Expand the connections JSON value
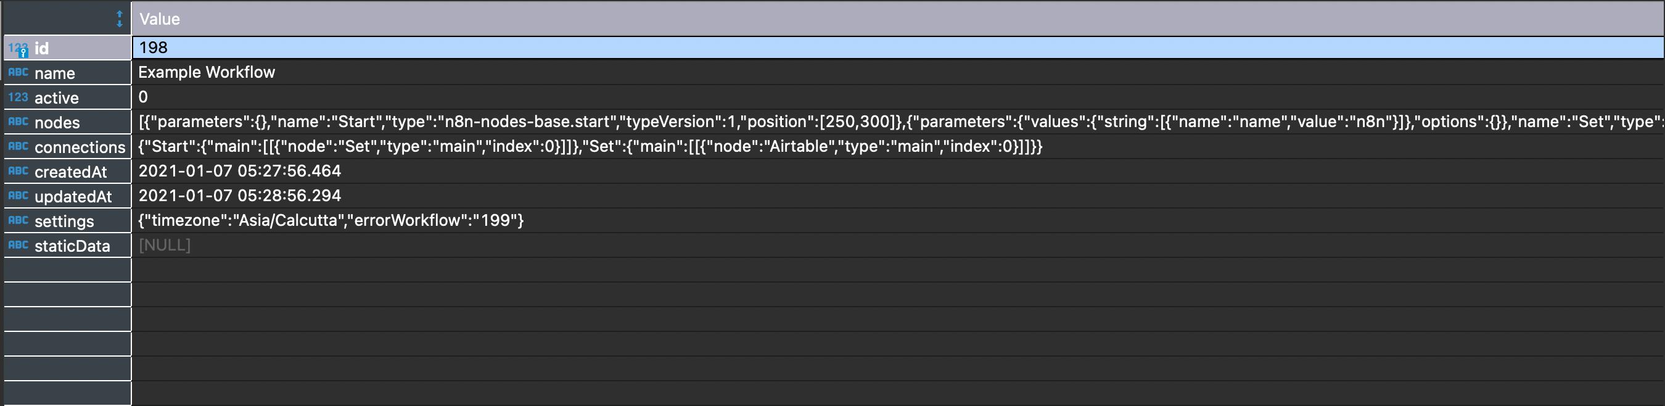The image size is (1665, 406). click(517, 147)
